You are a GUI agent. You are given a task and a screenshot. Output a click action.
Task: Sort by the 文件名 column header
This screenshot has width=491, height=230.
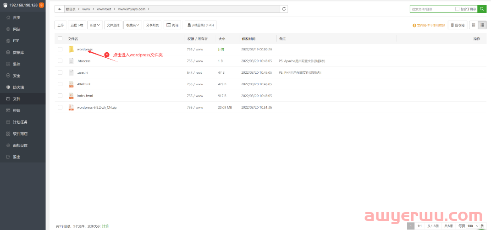[x=73, y=39]
